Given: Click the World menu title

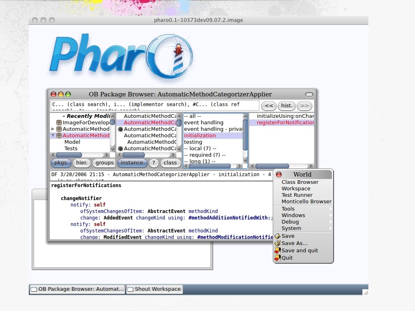Looking at the screenshot, I should click(302, 175).
